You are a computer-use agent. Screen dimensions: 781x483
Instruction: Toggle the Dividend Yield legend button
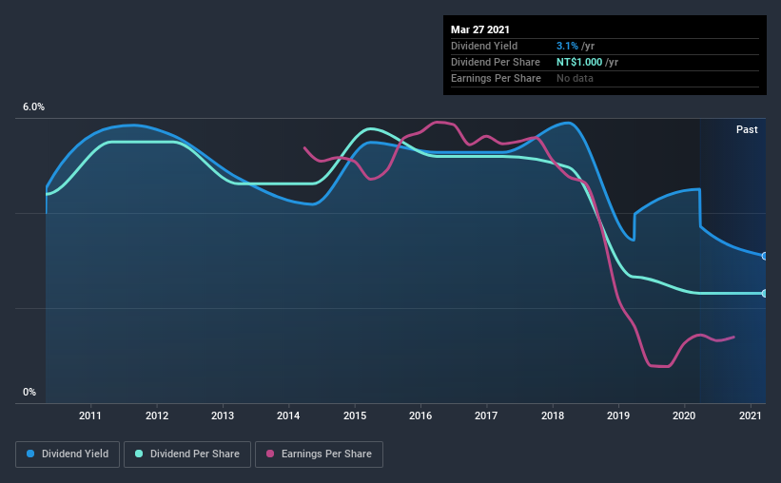point(68,454)
